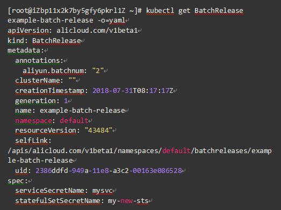This screenshot has height=210, width=281.
Task: Click the value 'mysvc'
Action: [x=102, y=191]
